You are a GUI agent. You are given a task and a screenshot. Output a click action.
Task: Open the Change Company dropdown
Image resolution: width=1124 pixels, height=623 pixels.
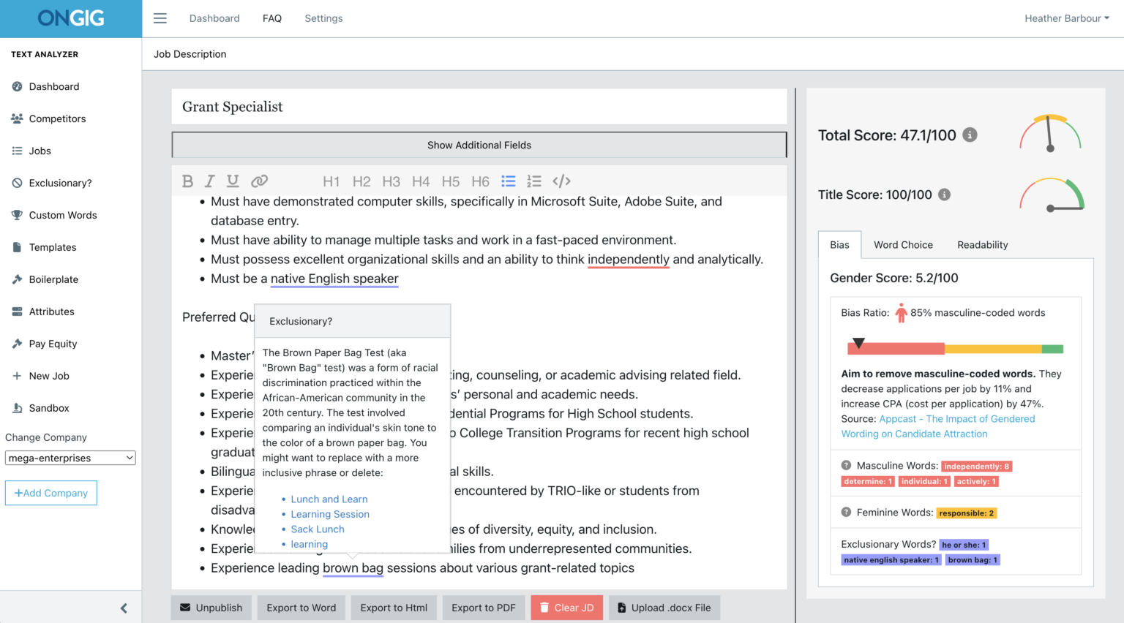pos(70,458)
